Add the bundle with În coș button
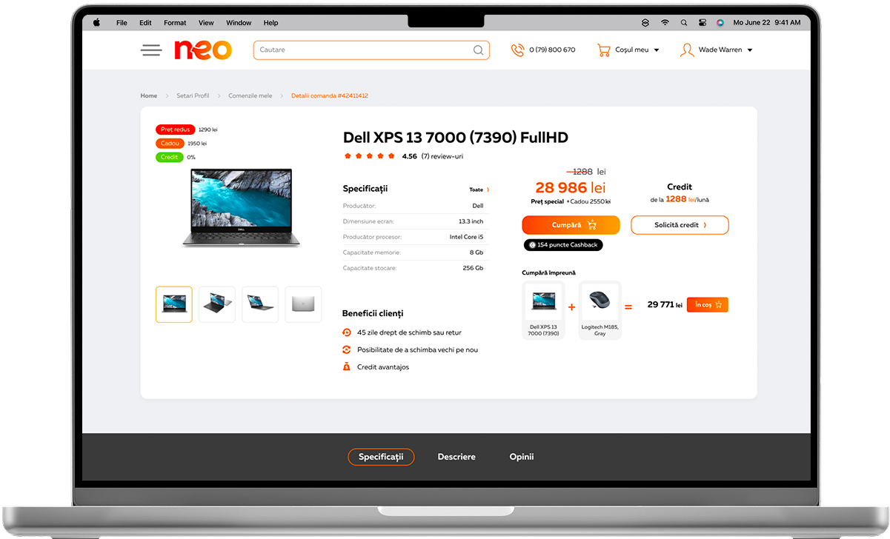The width and height of the screenshot is (890, 539). pos(708,304)
